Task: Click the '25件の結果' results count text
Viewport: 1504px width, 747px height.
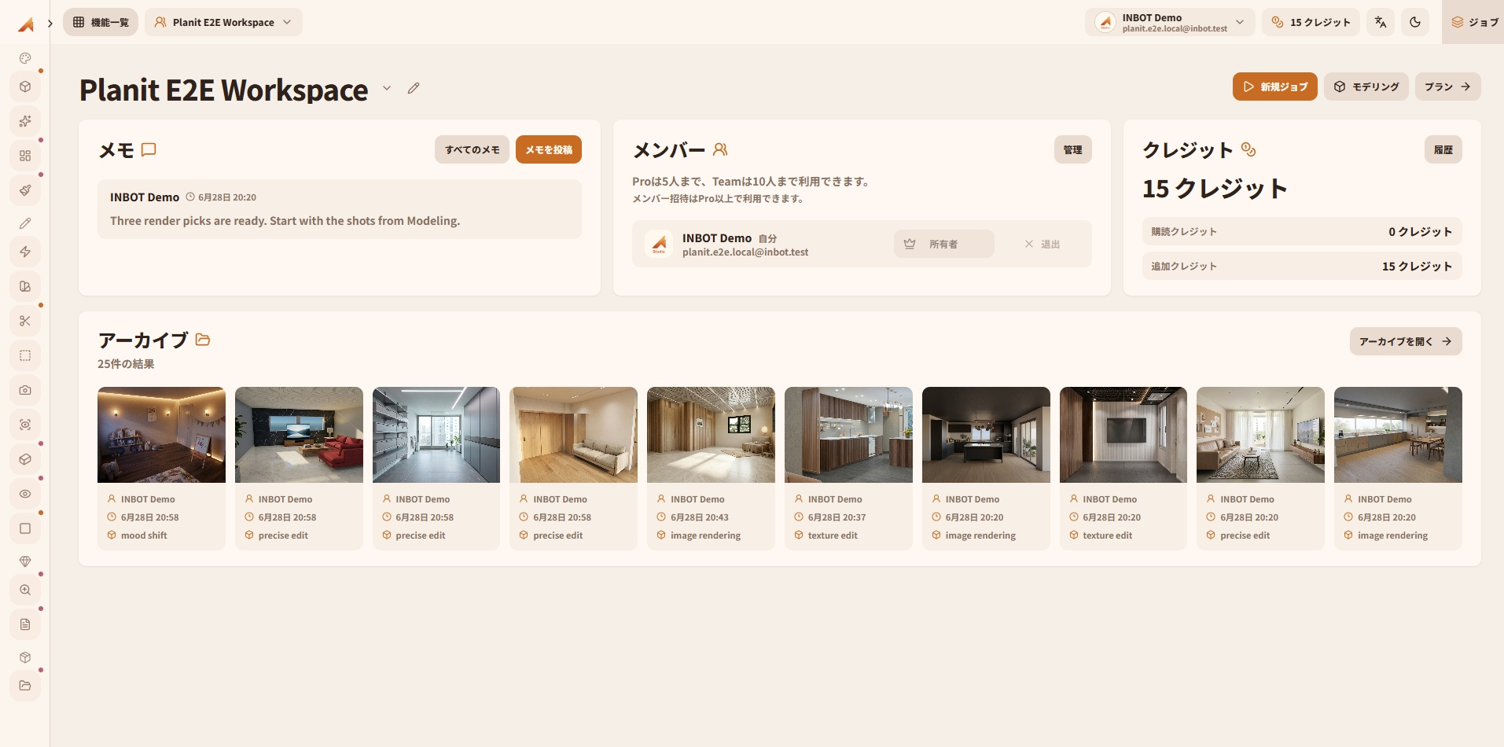Action: pyautogui.click(x=126, y=364)
